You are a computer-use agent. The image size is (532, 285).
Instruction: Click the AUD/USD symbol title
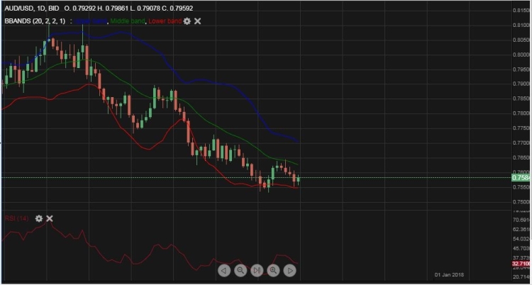click(19, 8)
